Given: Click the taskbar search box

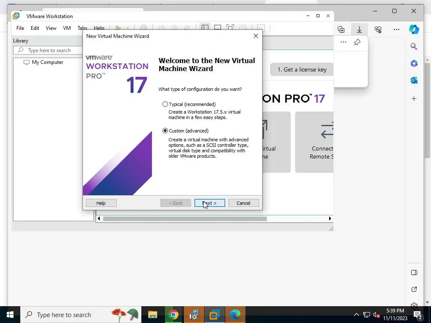Looking at the screenshot, I should coord(81,315).
